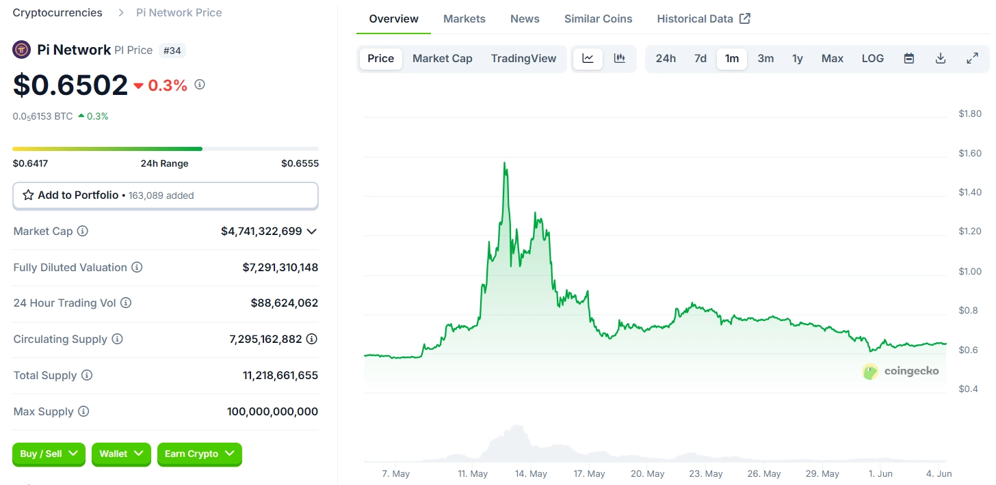Click the 24h Range progress bar
This screenshot has height=485, width=996.
pyautogui.click(x=166, y=148)
